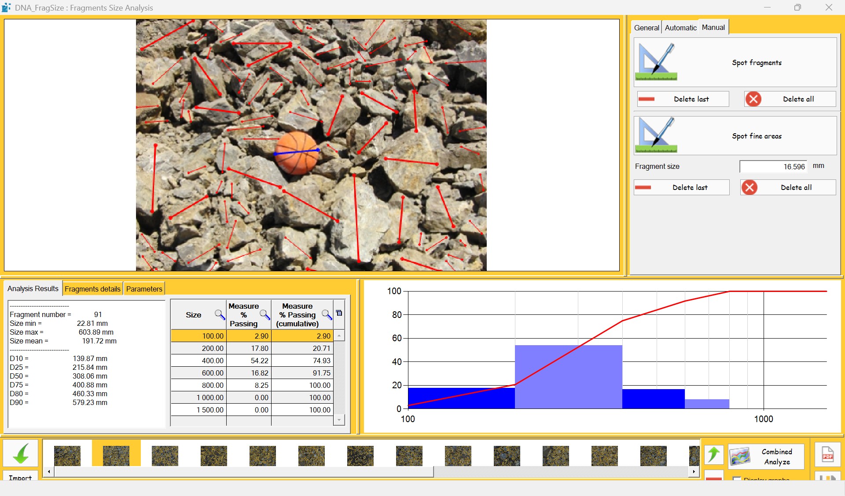Click the Fragment size input field
Viewport: 845px width, 496px height.
773,167
